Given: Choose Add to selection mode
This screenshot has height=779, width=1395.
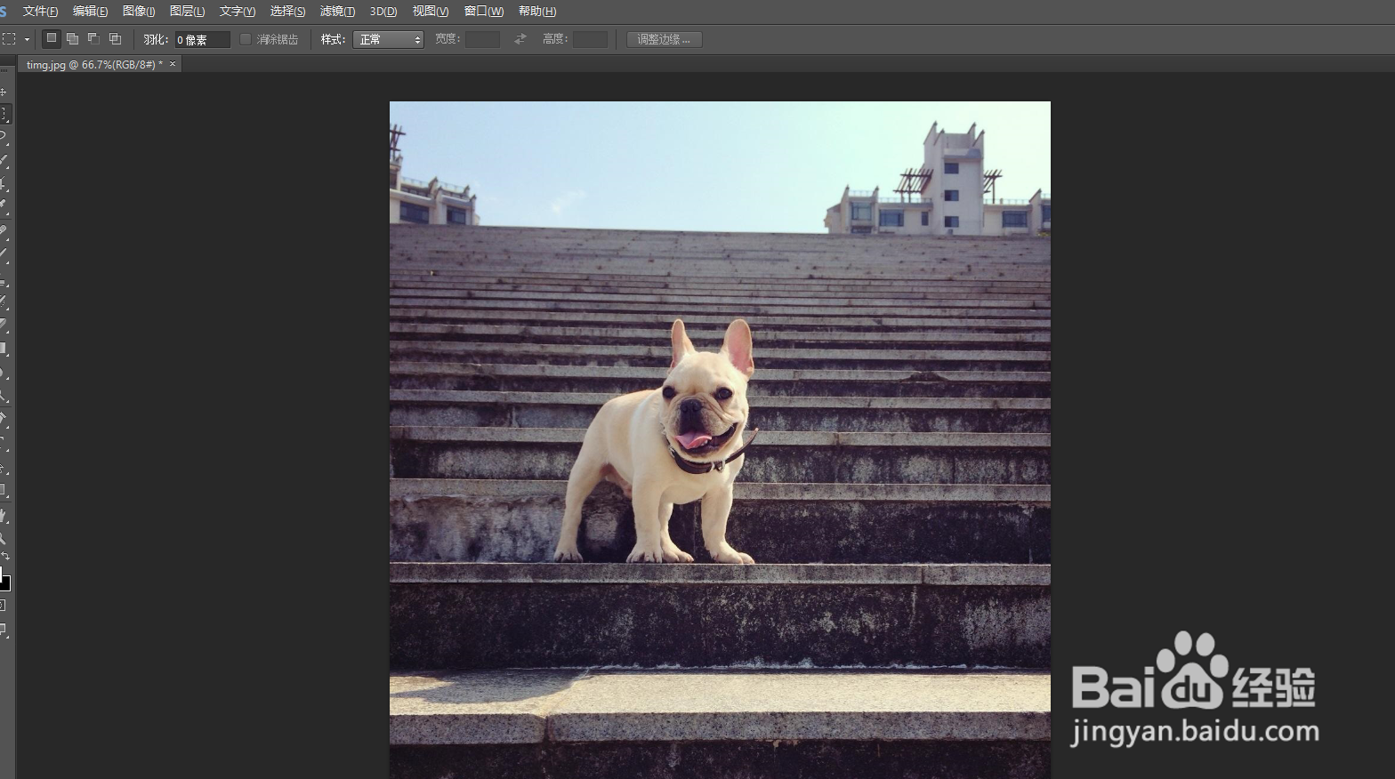Looking at the screenshot, I should (73, 38).
